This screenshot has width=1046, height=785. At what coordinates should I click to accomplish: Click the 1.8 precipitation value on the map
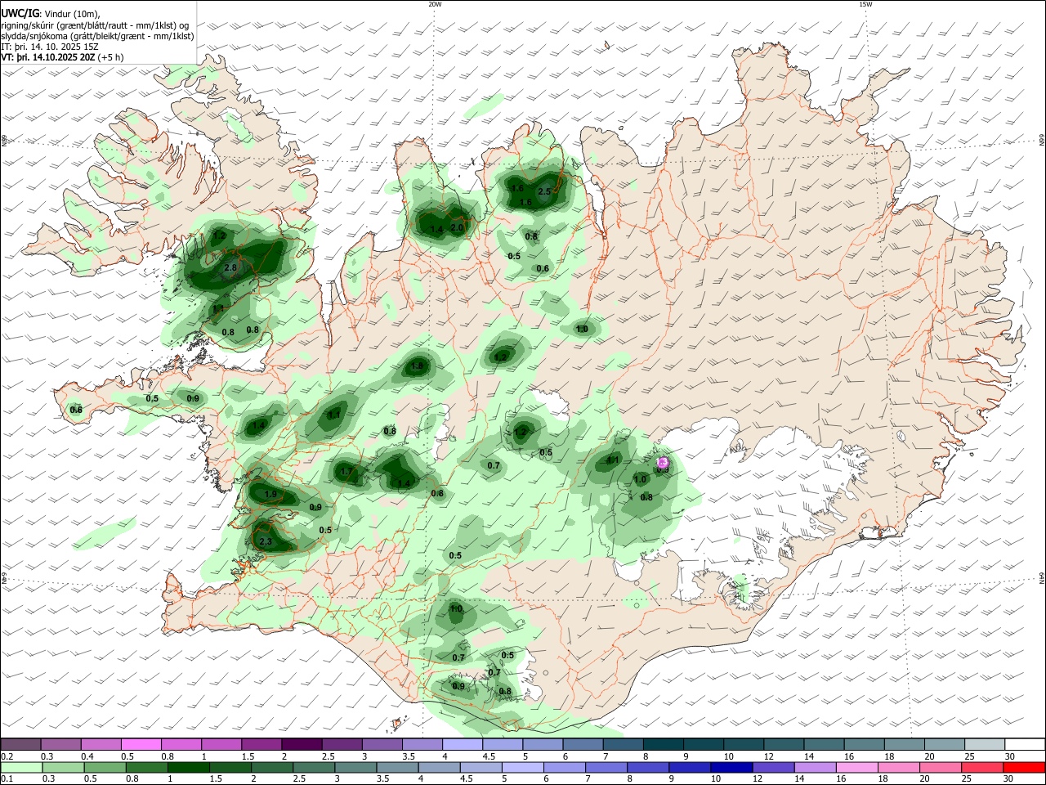click(x=417, y=366)
